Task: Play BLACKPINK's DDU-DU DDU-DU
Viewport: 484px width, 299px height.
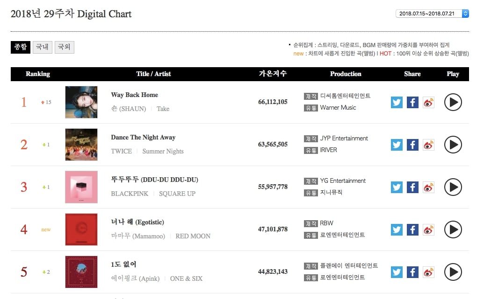Action: click(x=453, y=187)
